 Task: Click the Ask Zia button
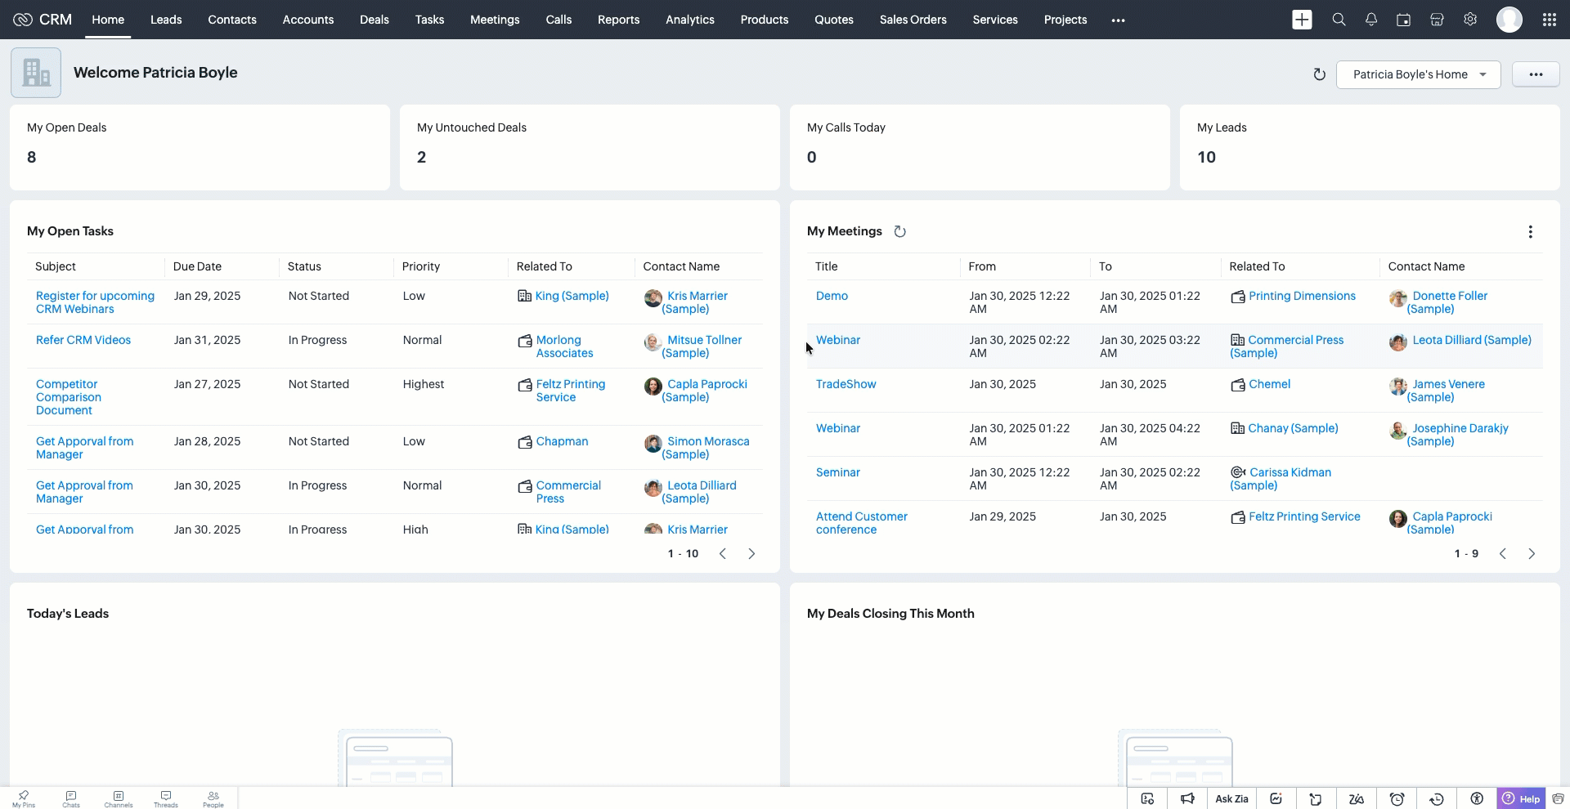click(x=1231, y=798)
